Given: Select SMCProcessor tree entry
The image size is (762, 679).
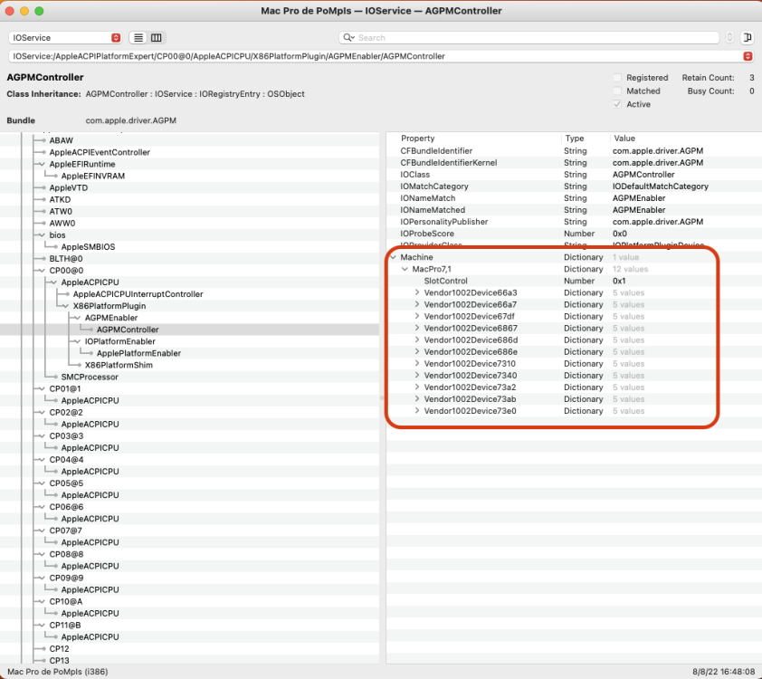Looking at the screenshot, I should coord(90,378).
